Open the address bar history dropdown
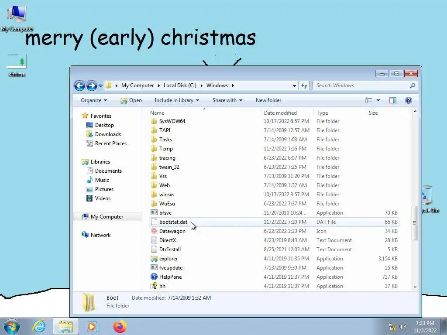447x335 pixels. (294, 85)
